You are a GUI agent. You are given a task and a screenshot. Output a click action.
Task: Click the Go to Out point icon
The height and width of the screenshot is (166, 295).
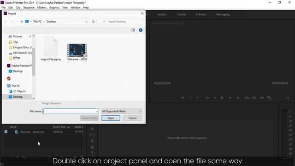click(237, 98)
